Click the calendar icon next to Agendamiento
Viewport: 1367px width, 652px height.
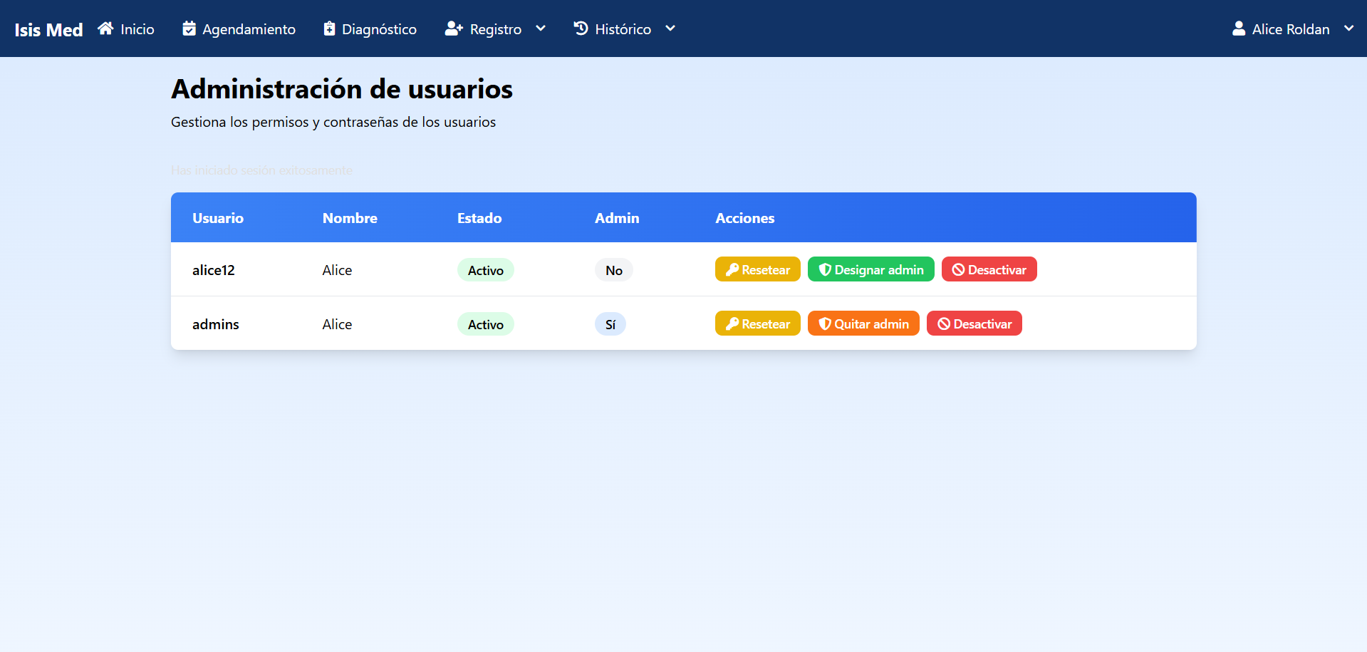click(189, 29)
